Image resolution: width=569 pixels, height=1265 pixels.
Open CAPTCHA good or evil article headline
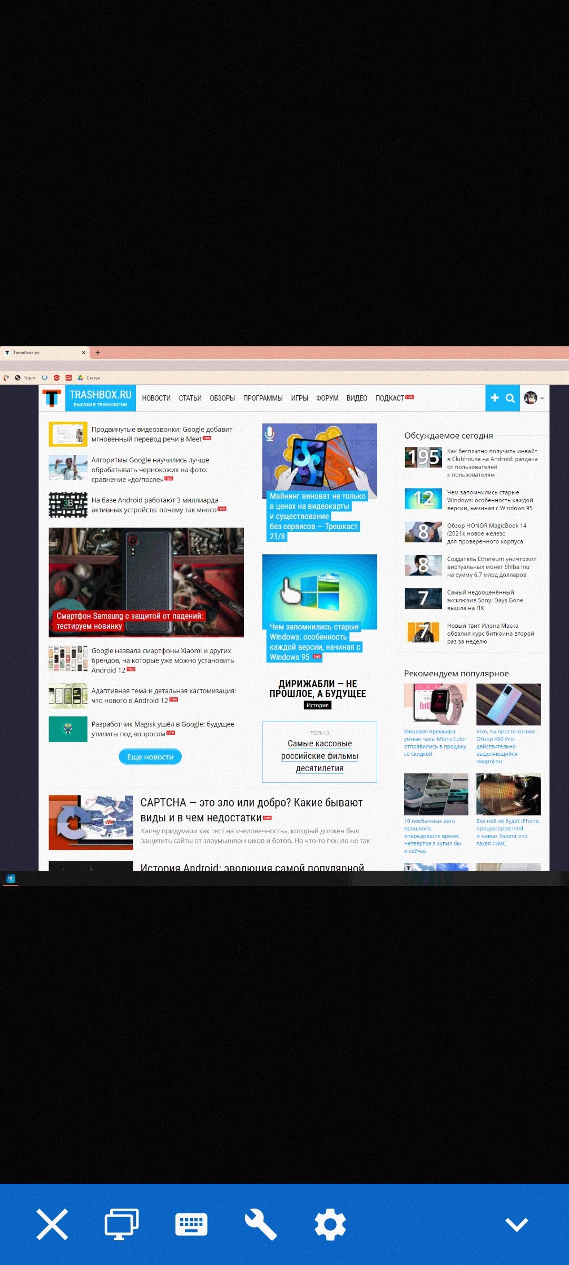(x=252, y=810)
